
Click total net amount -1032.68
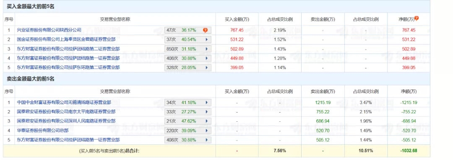(409, 151)
